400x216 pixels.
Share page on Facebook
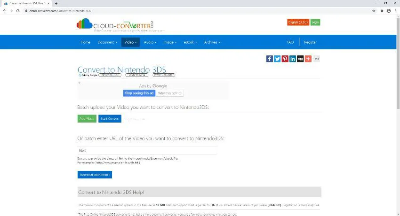point(269,59)
